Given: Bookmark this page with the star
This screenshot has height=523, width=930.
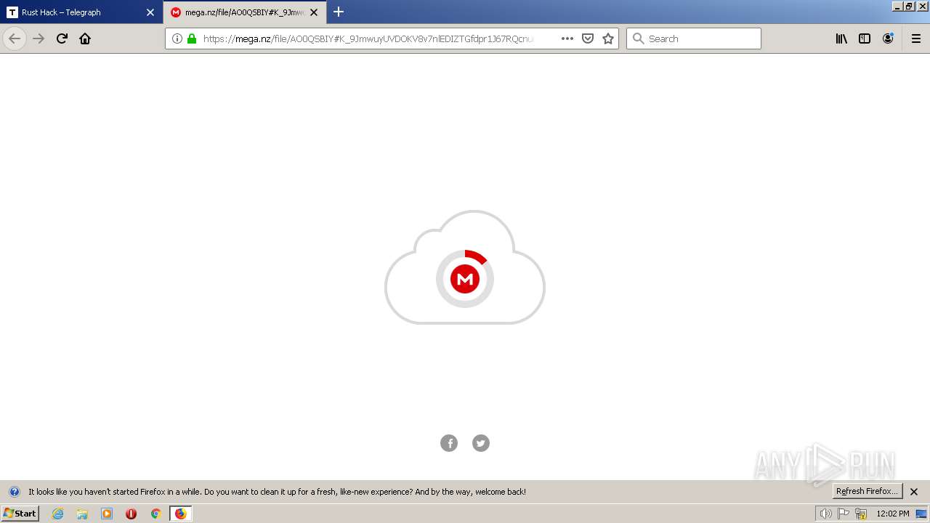Looking at the screenshot, I should [608, 38].
